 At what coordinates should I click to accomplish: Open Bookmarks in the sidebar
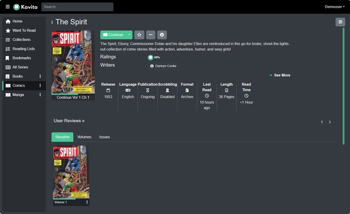coord(21,58)
